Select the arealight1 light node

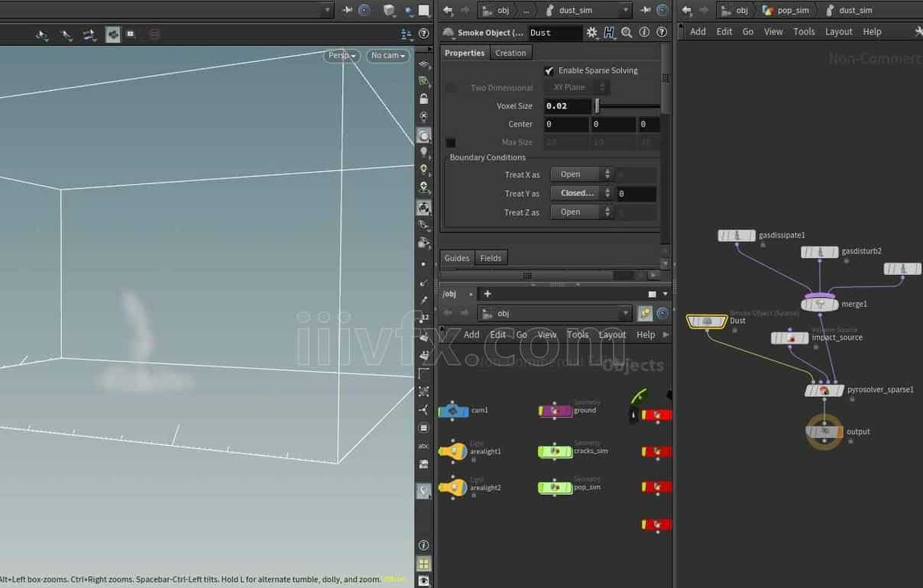point(452,451)
